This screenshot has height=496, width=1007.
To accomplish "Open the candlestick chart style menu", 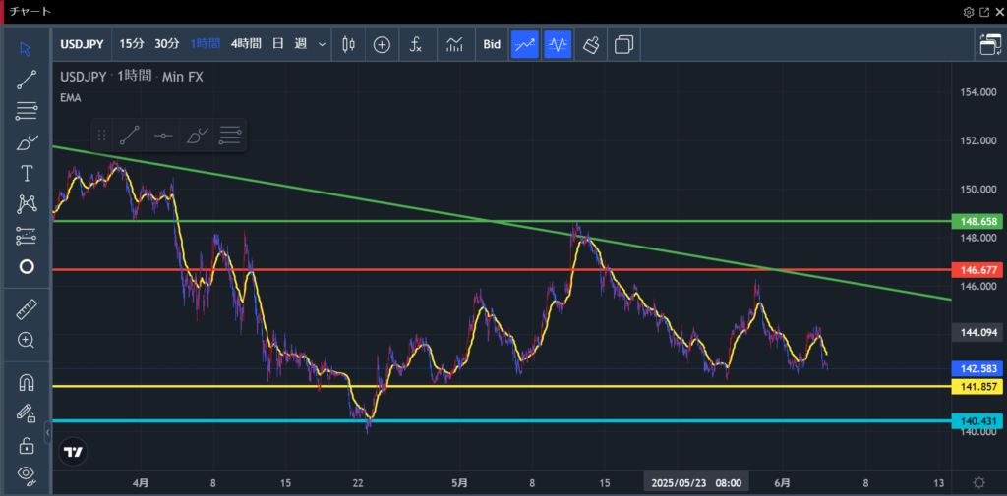I will click(349, 44).
